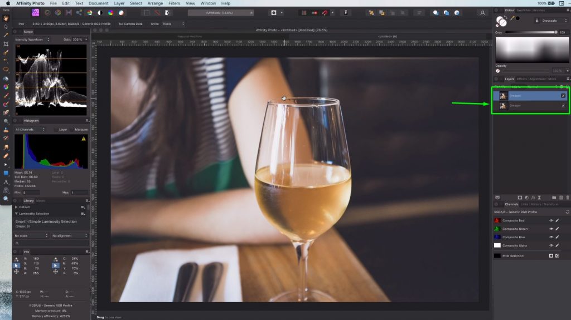The width and height of the screenshot is (571, 320).
Task: Click No Camera Data label
Action: 130,24
